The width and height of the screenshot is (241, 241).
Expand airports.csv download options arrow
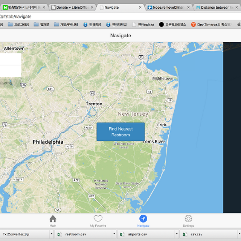[177, 234]
